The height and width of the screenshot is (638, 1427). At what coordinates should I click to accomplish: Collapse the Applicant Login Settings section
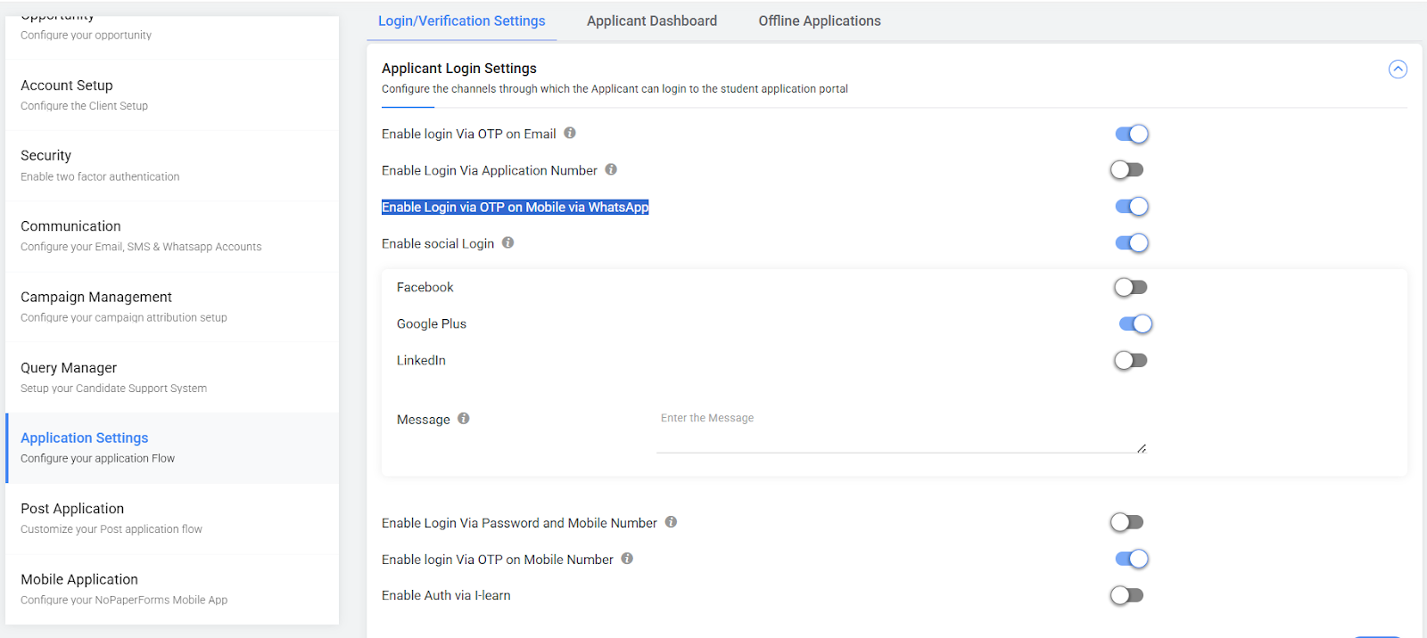(x=1398, y=70)
